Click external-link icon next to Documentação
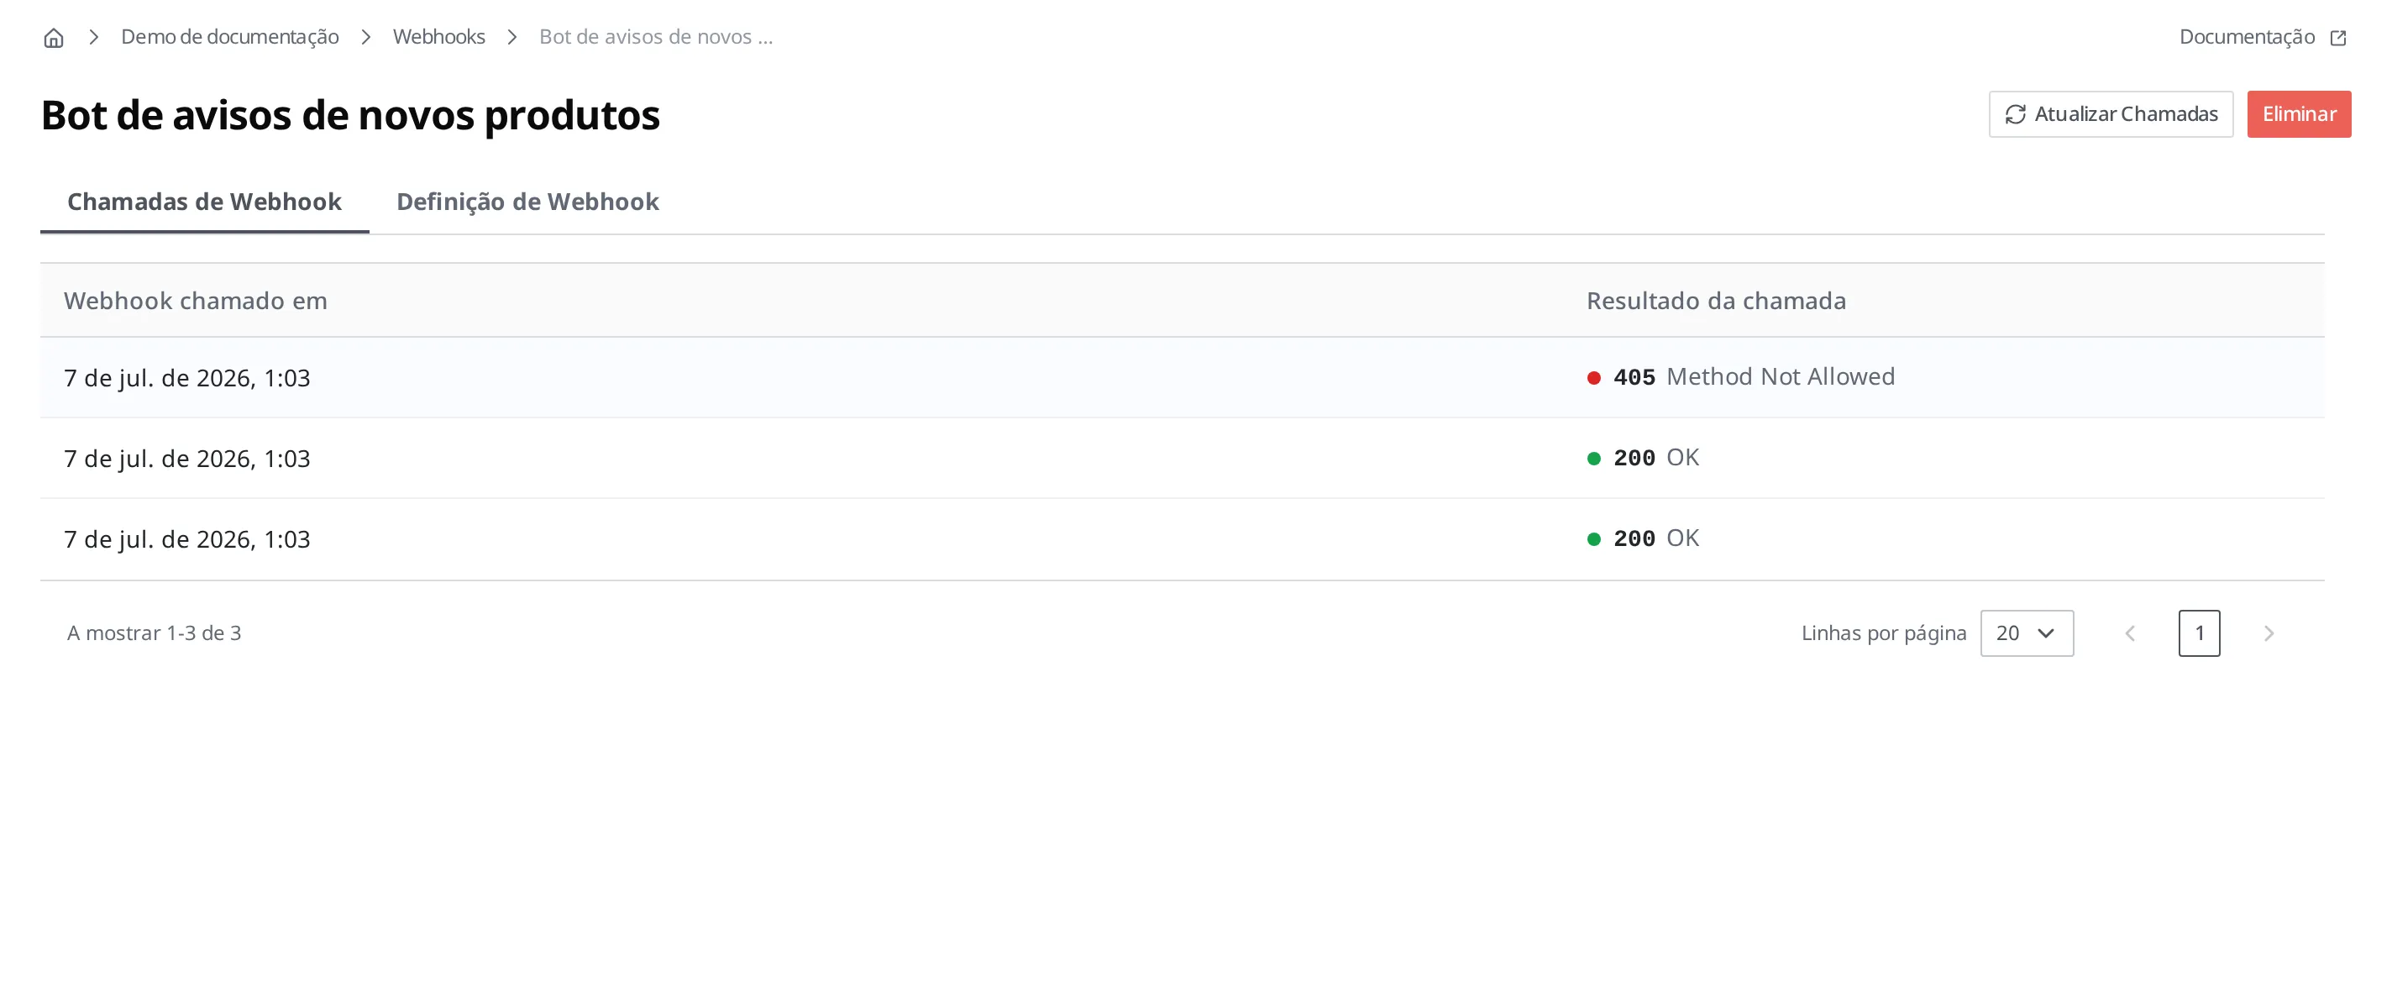2392x1008 pixels. [x=2338, y=37]
